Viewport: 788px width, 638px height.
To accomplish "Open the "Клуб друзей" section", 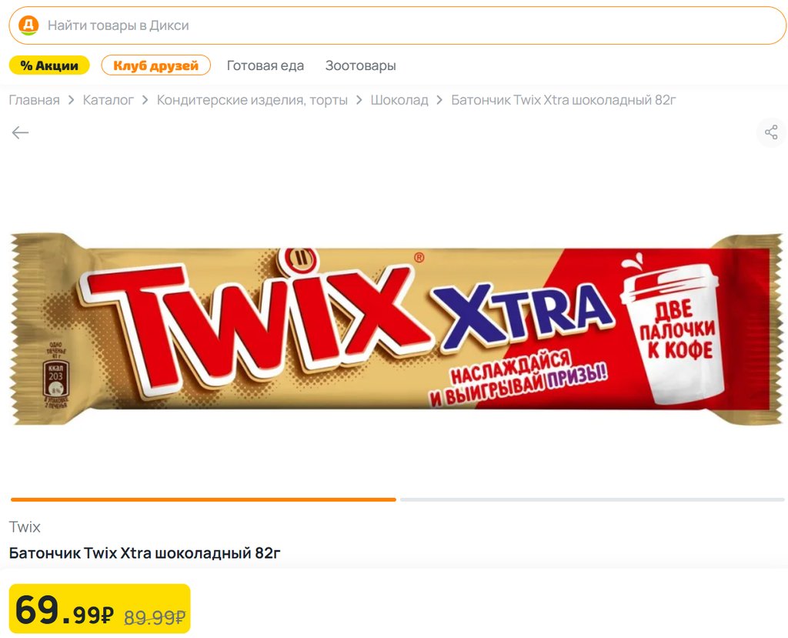I will tap(155, 65).
